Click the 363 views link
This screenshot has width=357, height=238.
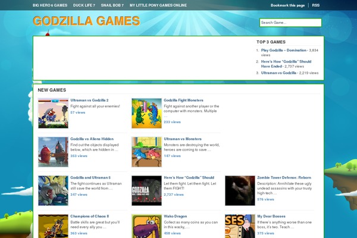coord(79,233)
